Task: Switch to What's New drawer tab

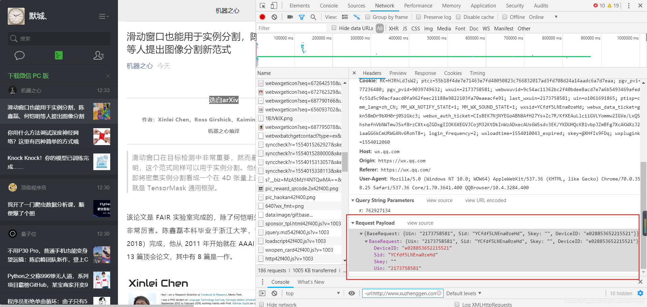Action: pyautogui.click(x=311, y=282)
